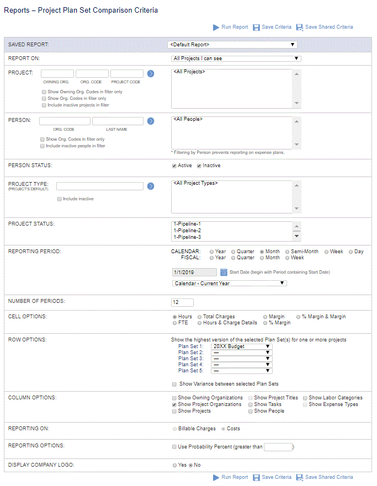Enable Show Variance between selected Plan Sets
The width and height of the screenshot is (377, 486).
(x=174, y=384)
